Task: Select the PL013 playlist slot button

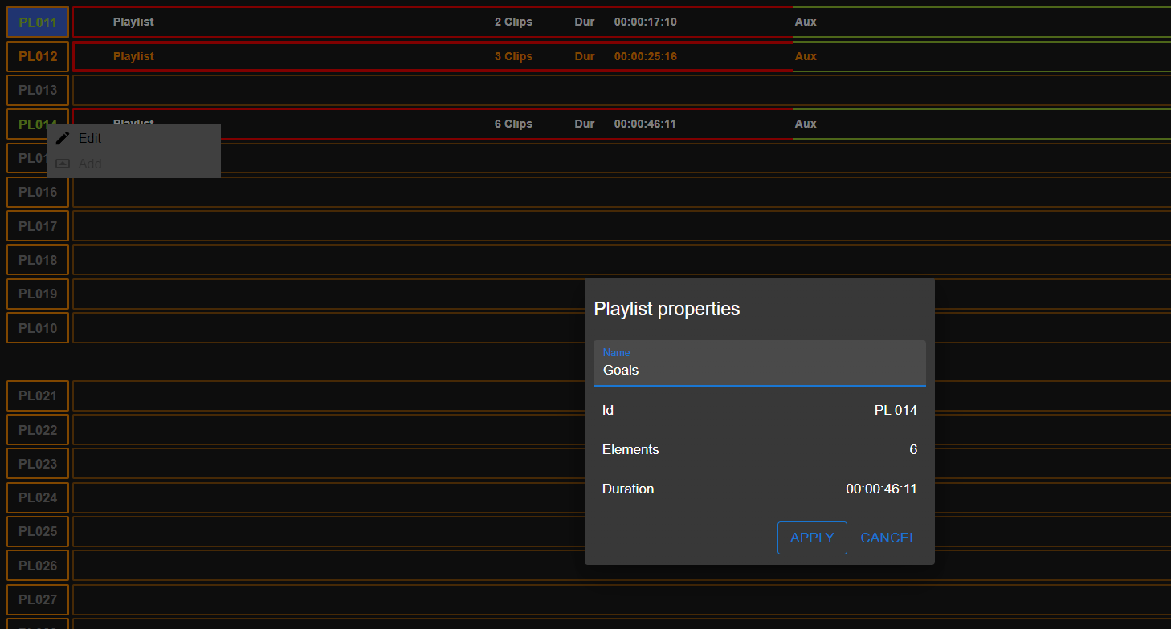Action: point(38,90)
